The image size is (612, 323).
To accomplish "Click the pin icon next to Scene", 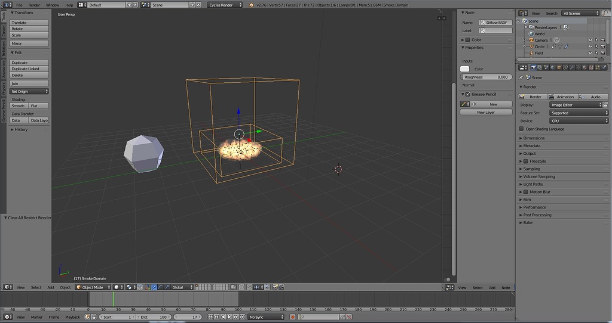I will click(x=521, y=77).
